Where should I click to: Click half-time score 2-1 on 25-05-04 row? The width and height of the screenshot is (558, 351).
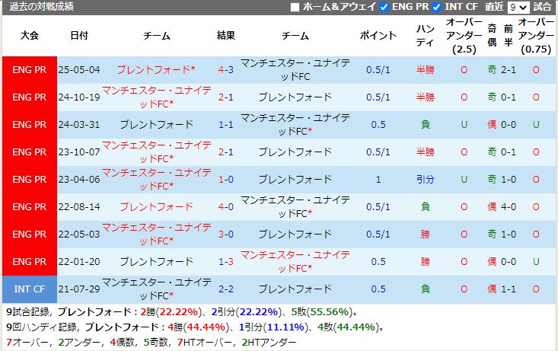509,70
